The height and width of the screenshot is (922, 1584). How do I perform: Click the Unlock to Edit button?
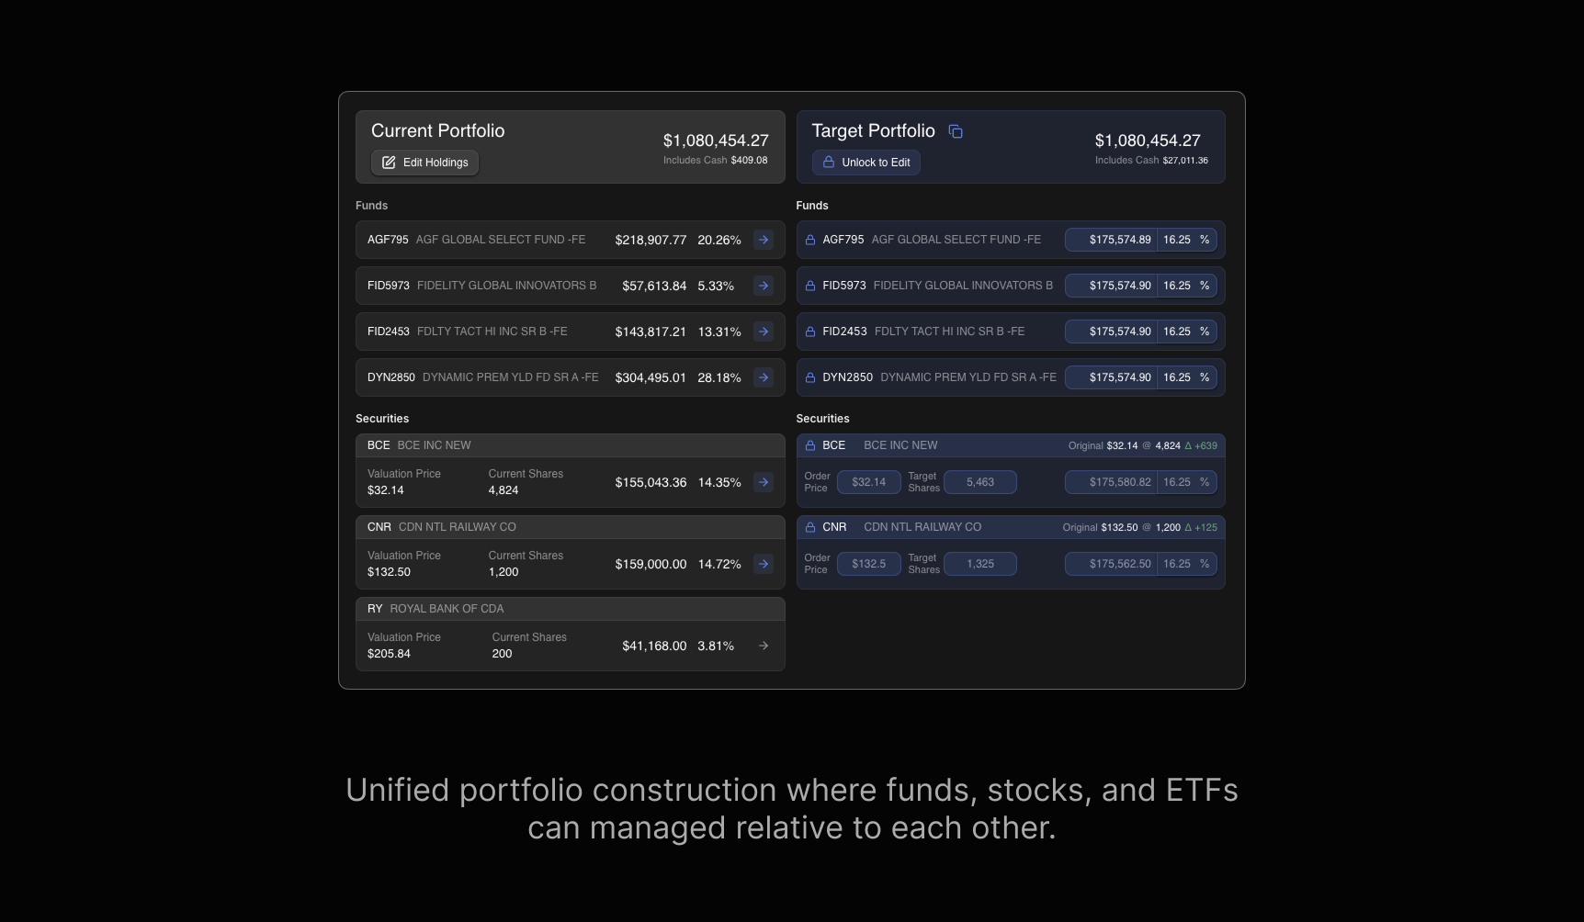[866, 163]
